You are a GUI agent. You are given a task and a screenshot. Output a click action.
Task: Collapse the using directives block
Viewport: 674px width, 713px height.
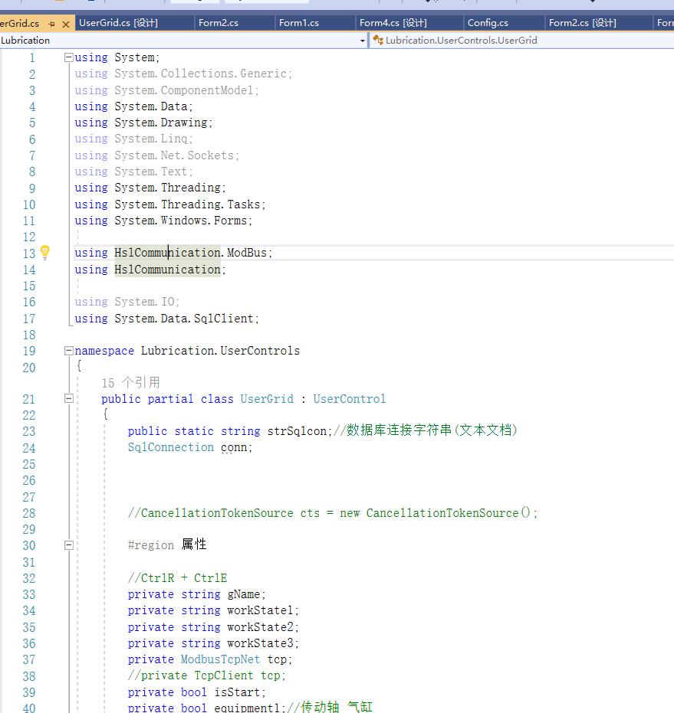tap(69, 57)
